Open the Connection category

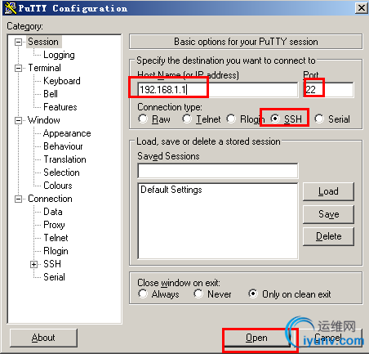(x=50, y=199)
